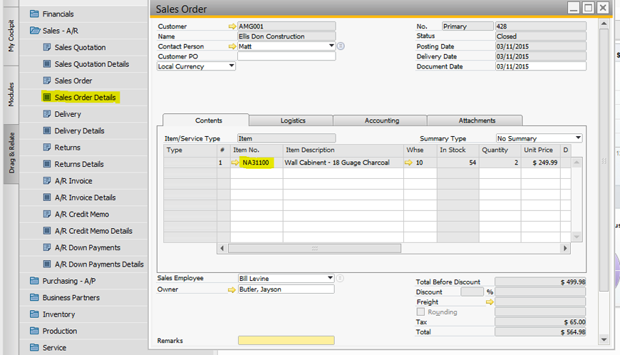Switch to the Logistics tab
This screenshot has width=620, height=355.
(291, 120)
